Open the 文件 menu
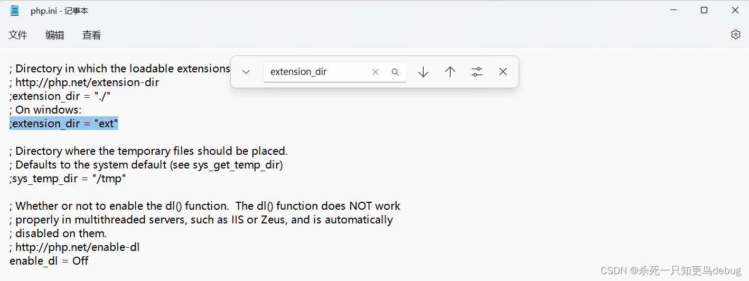 (18, 35)
